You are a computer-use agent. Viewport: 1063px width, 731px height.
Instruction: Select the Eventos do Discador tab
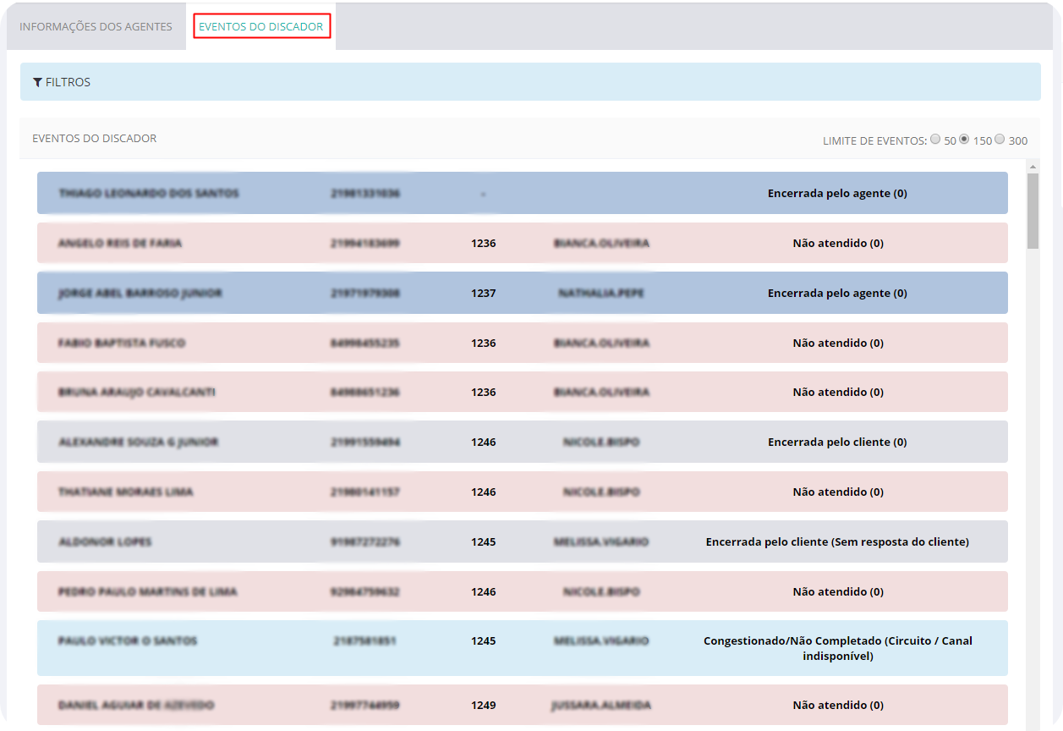[x=260, y=27]
